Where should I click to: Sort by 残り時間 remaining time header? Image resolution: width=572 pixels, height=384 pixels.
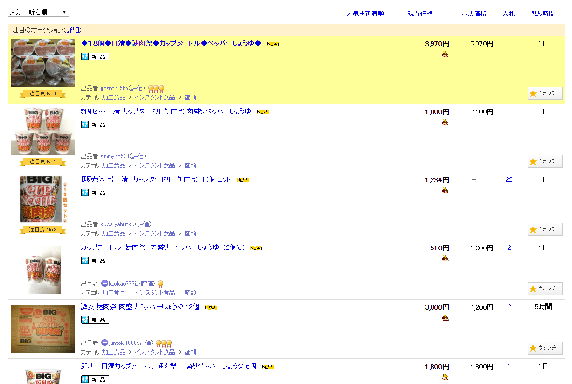click(543, 14)
